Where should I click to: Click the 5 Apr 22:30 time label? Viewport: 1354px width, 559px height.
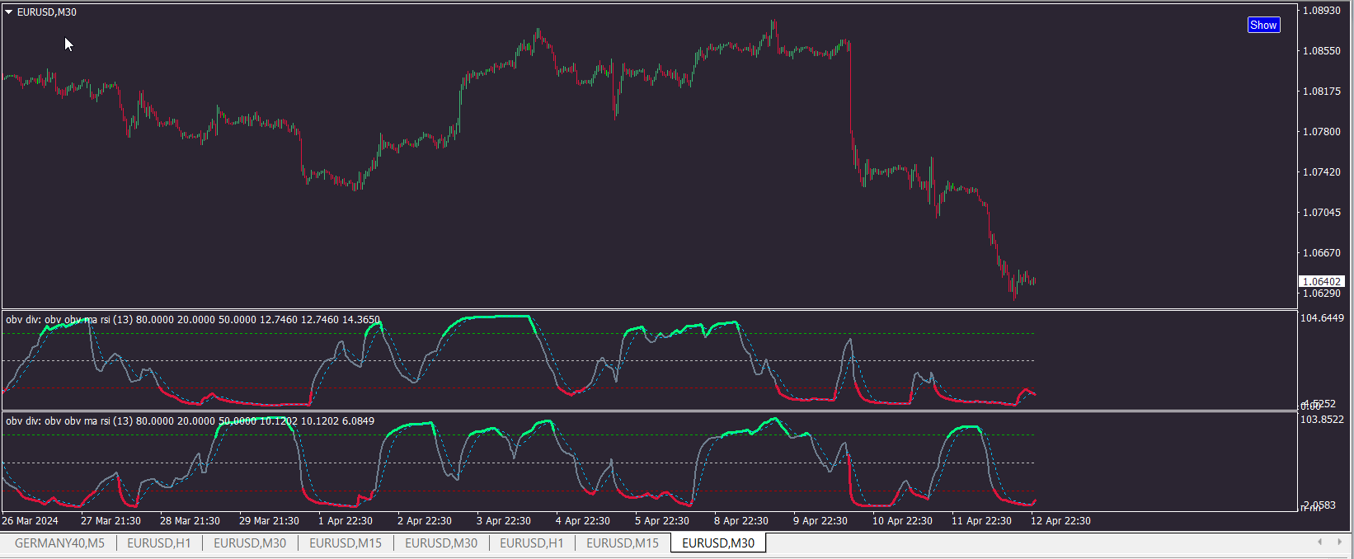coord(662,521)
